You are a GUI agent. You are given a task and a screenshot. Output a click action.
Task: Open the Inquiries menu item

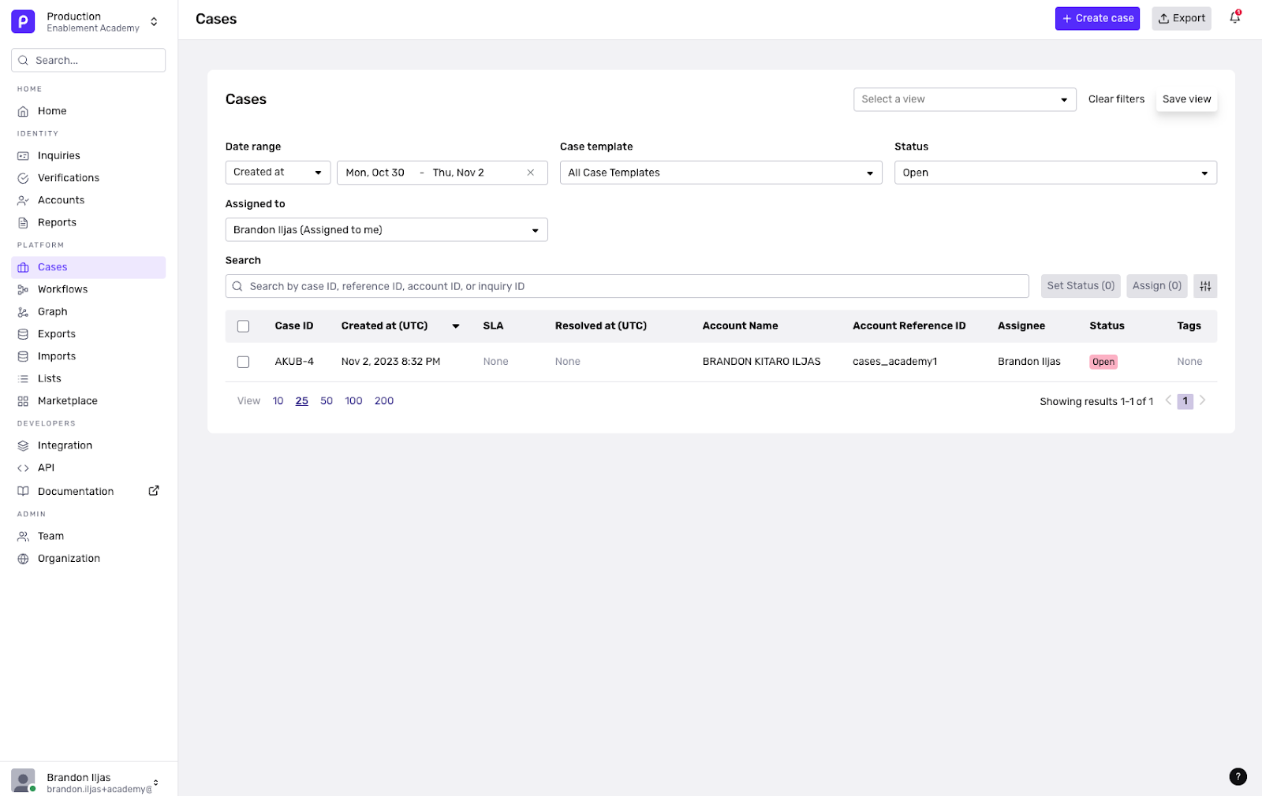click(88, 156)
